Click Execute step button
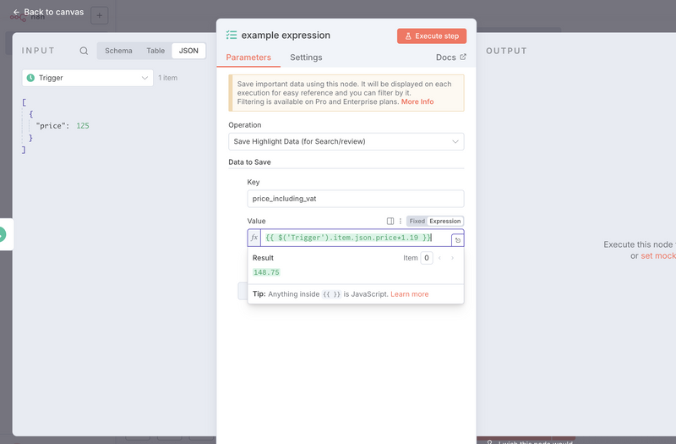Image resolution: width=676 pixels, height=444 pixels. 432,36
